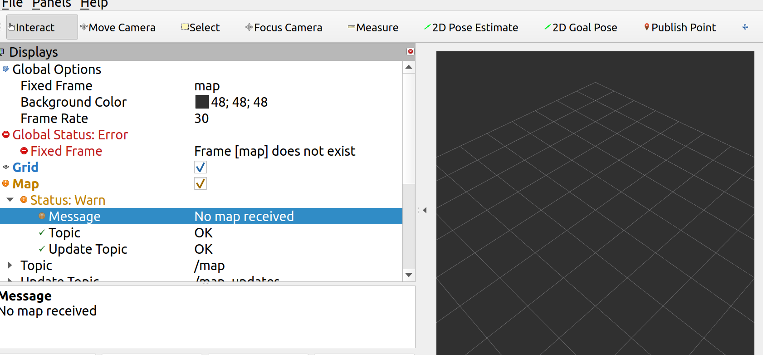Collapse the side panel with arrow handle

pos(425,210)
